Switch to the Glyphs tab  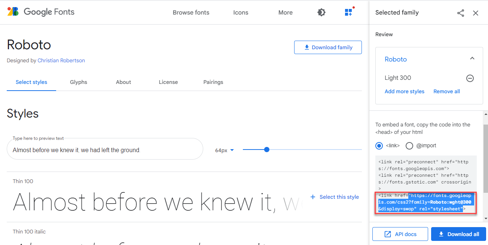click(x=79, y=82)
